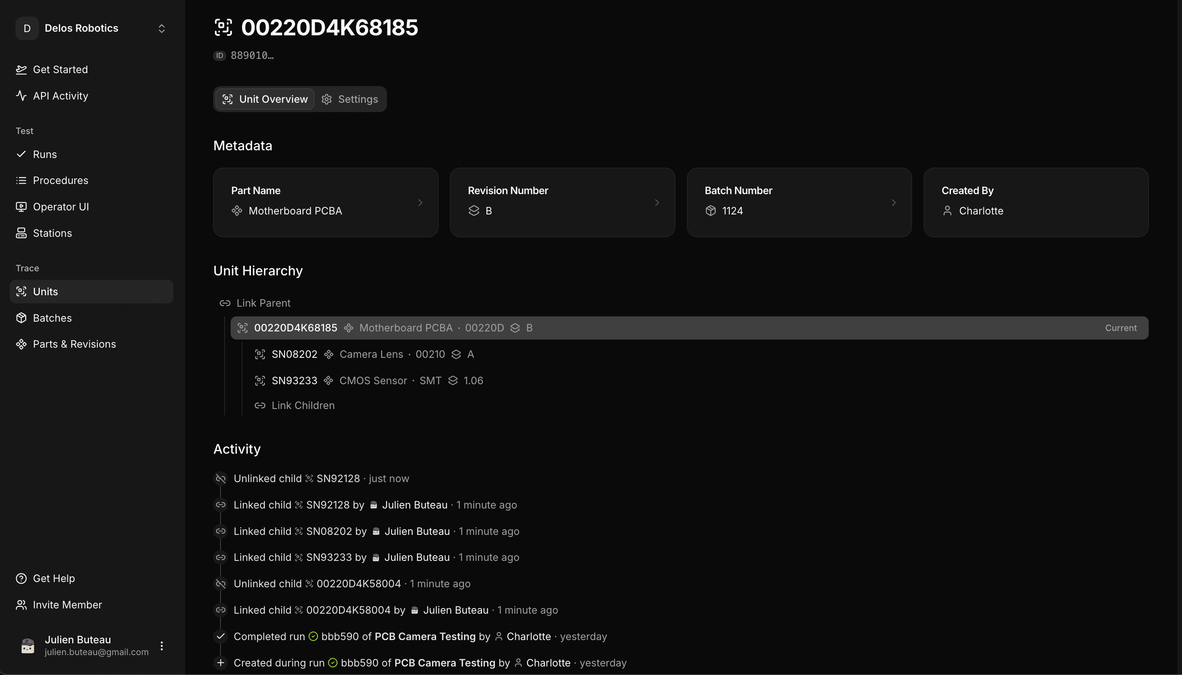Open the Batches page under Trace
Image resolution: width=1182 pixels, height=675 pixels.
(52, 318)
